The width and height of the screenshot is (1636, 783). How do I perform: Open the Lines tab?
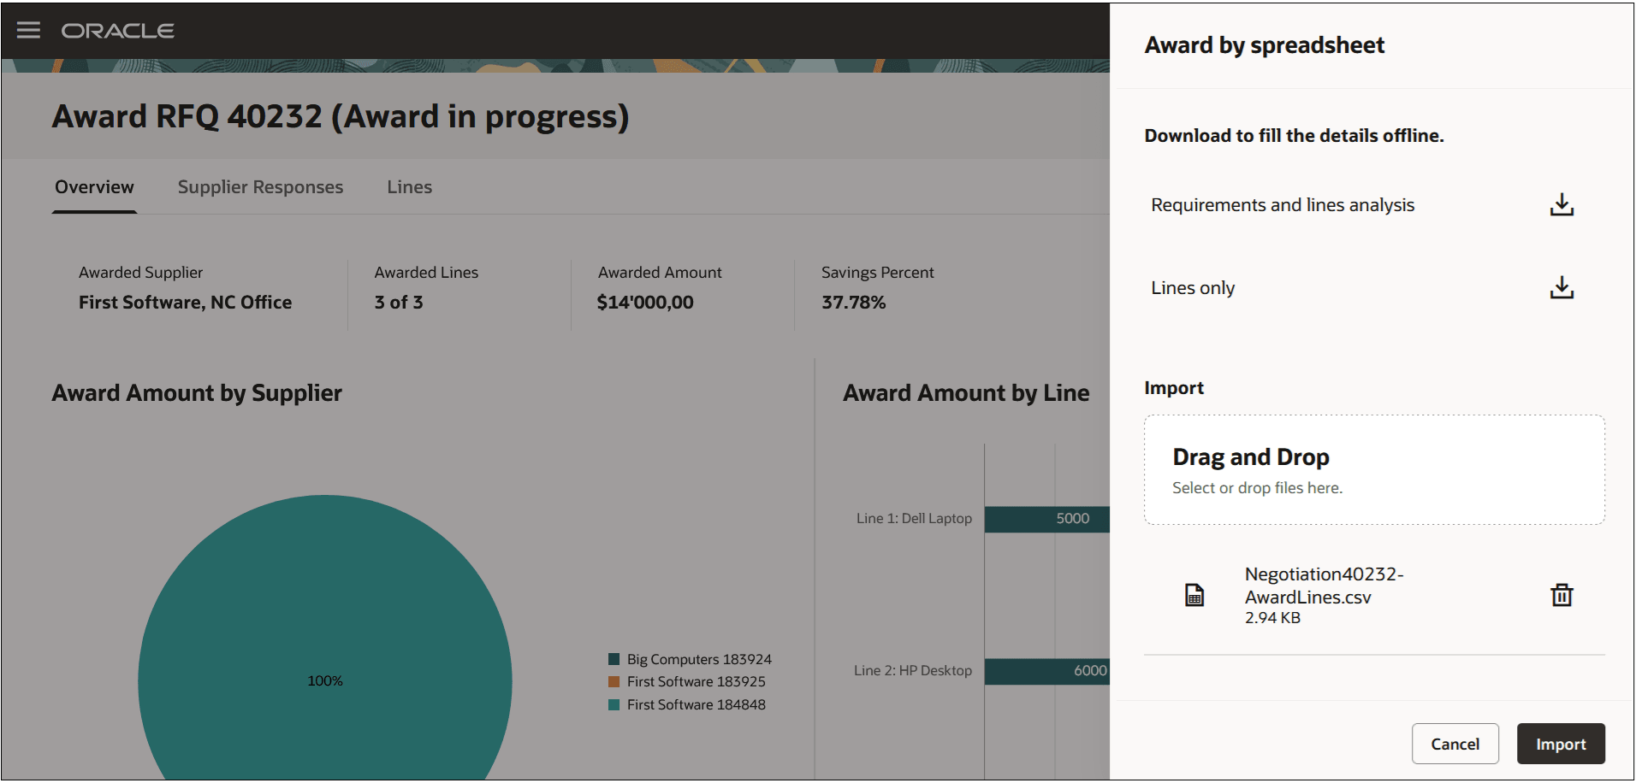tap(409, 186)
